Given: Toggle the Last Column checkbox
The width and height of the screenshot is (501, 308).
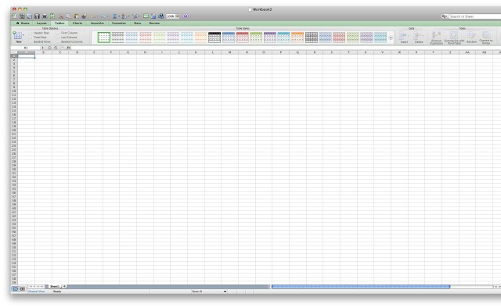Looking at the screenshot, I should (59, 38).
